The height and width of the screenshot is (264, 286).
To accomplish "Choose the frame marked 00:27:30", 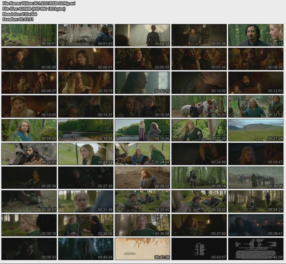I will coord(86,178).
